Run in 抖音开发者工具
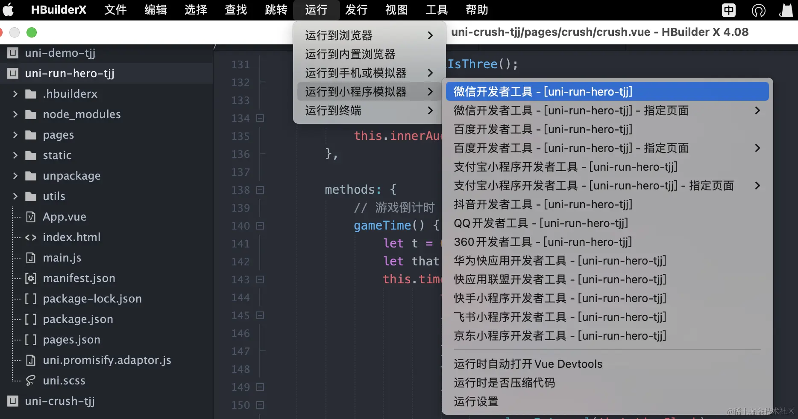Image resolution: width=798 pixels, height=419 pixels. tap(607, 204)
